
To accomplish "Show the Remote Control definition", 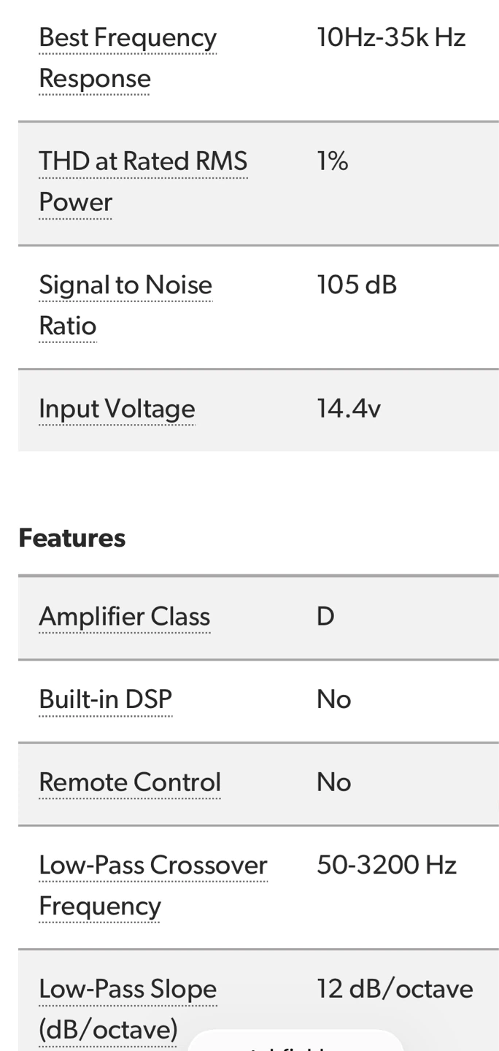I will tap(130, 782).
